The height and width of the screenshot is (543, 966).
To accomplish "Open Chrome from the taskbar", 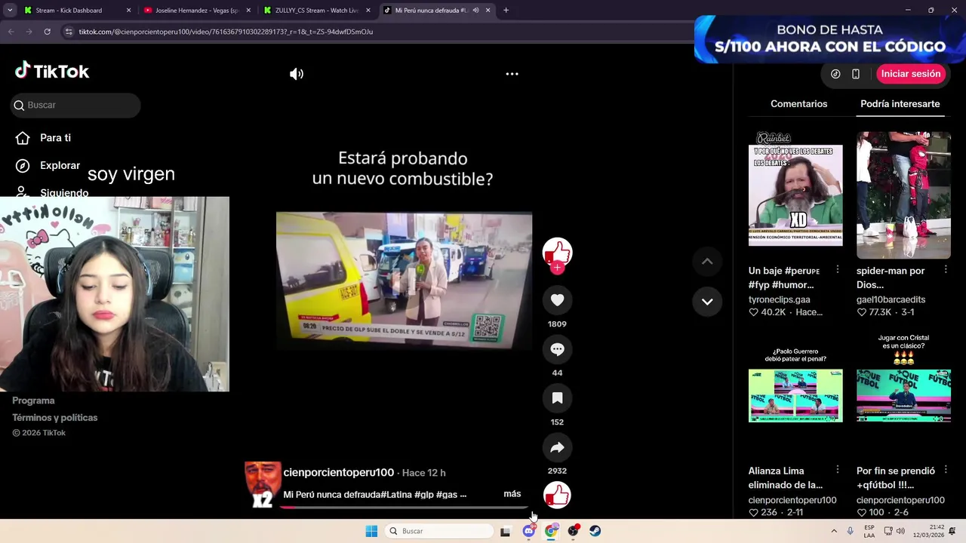I will click(x=551, y=531).
